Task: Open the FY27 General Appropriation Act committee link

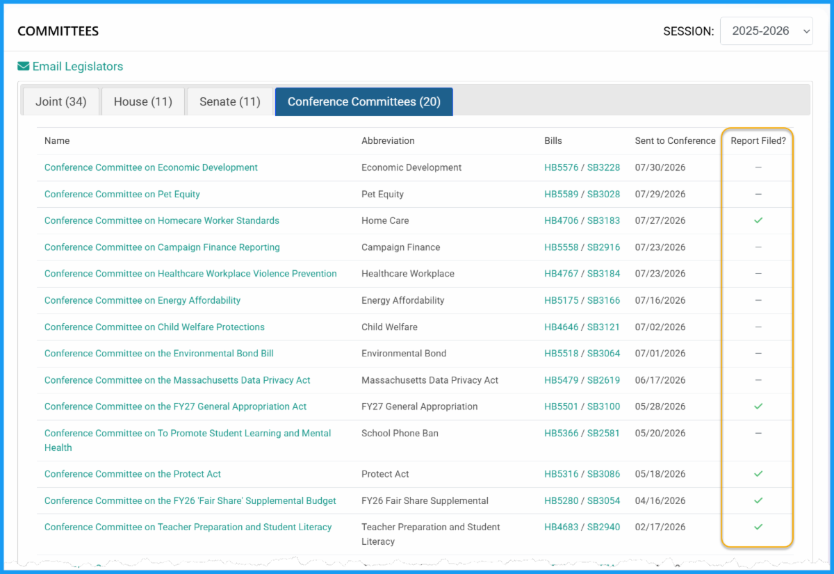Action: click(175, 407)
